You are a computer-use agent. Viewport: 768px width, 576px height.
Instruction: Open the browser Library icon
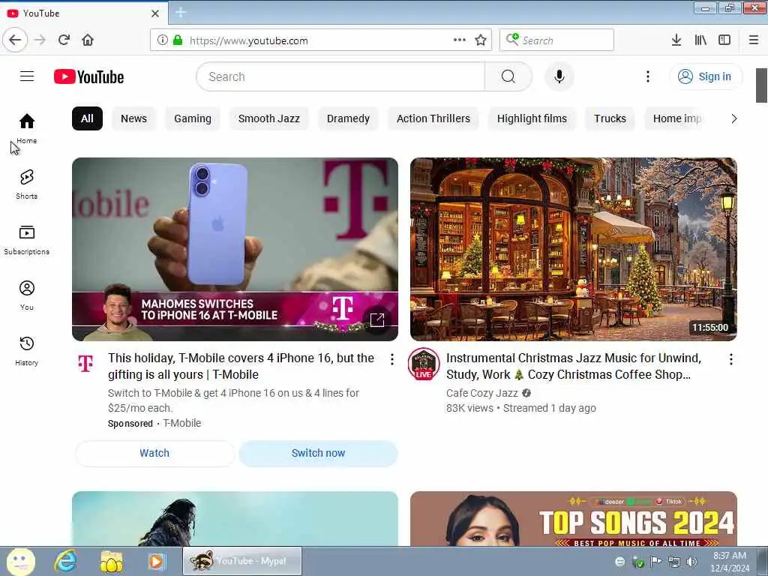(x=700, y=40)
